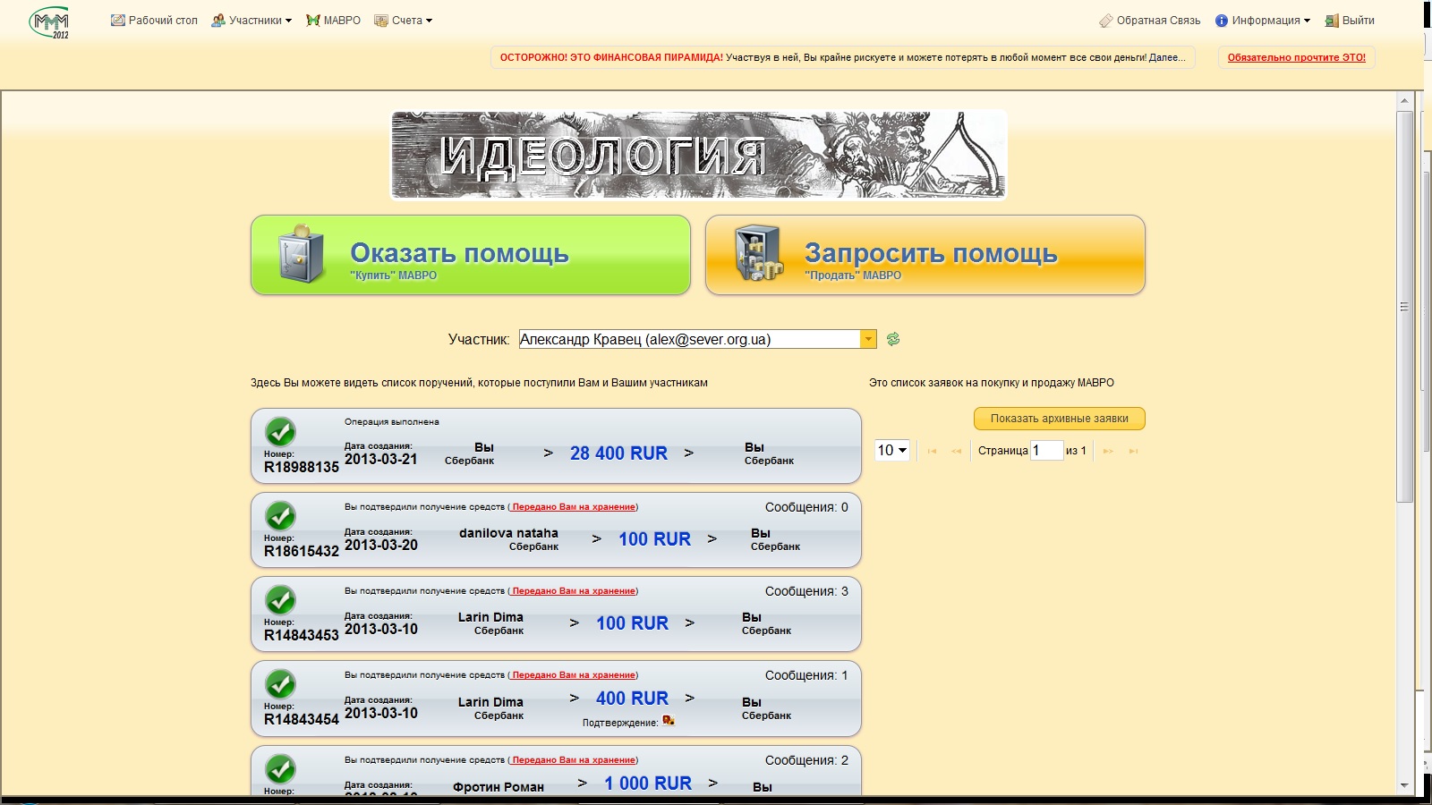Expand the Счета menu
The height and width of the screenshot is (805, 1432).
404,20
